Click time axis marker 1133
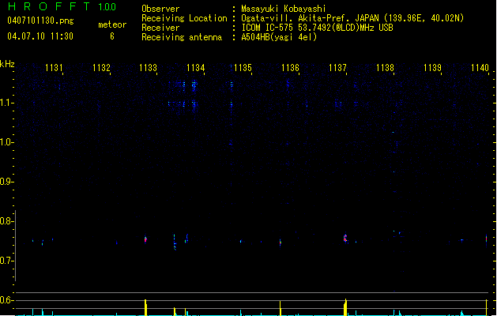The width and height of the screenshot is (497, 316). coord(148,68)
